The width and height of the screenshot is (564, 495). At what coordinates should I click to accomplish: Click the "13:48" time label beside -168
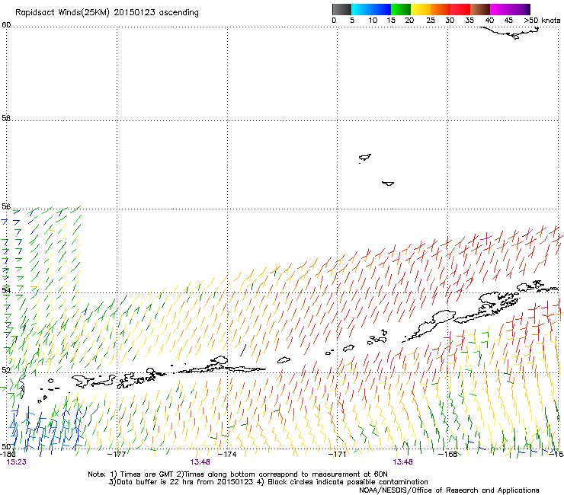[402, 462]
